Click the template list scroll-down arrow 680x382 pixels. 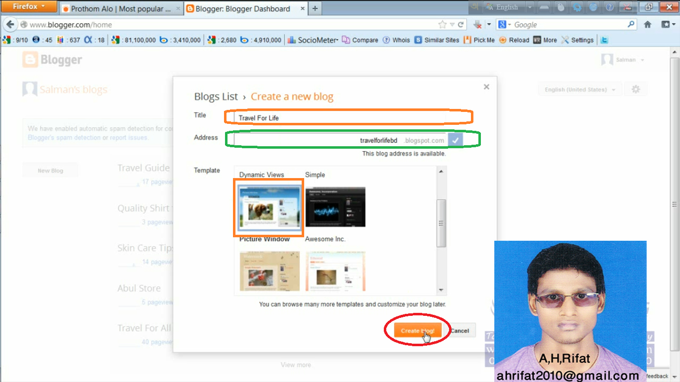tap(441, 290)
